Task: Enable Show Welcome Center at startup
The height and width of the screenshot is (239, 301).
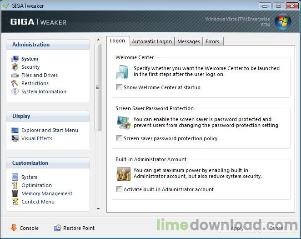Action: pos(119,87)
